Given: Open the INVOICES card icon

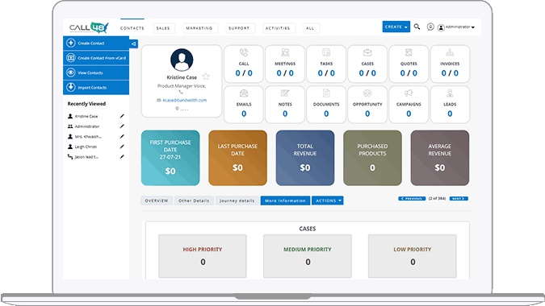Looking at the screenshot, I should tap(450, 52).
